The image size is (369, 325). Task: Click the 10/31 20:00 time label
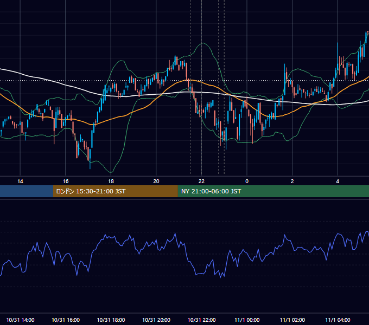tap(156, 320)
